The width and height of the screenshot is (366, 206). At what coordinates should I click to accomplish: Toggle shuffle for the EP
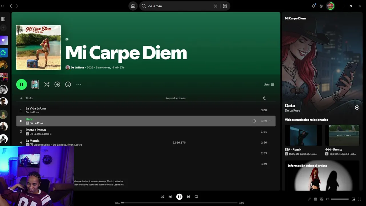(47, 84)
